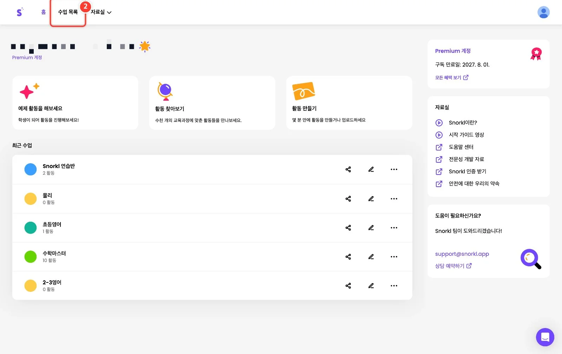Edit the 2-3영어 class
The height and width of the screenshot is (354, 562).
click(x=371, y=286)
